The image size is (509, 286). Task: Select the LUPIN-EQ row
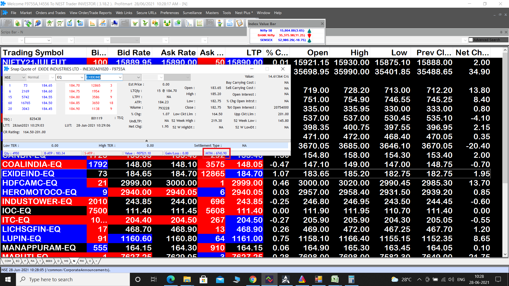pyautogui.click(x=246, y=239)
